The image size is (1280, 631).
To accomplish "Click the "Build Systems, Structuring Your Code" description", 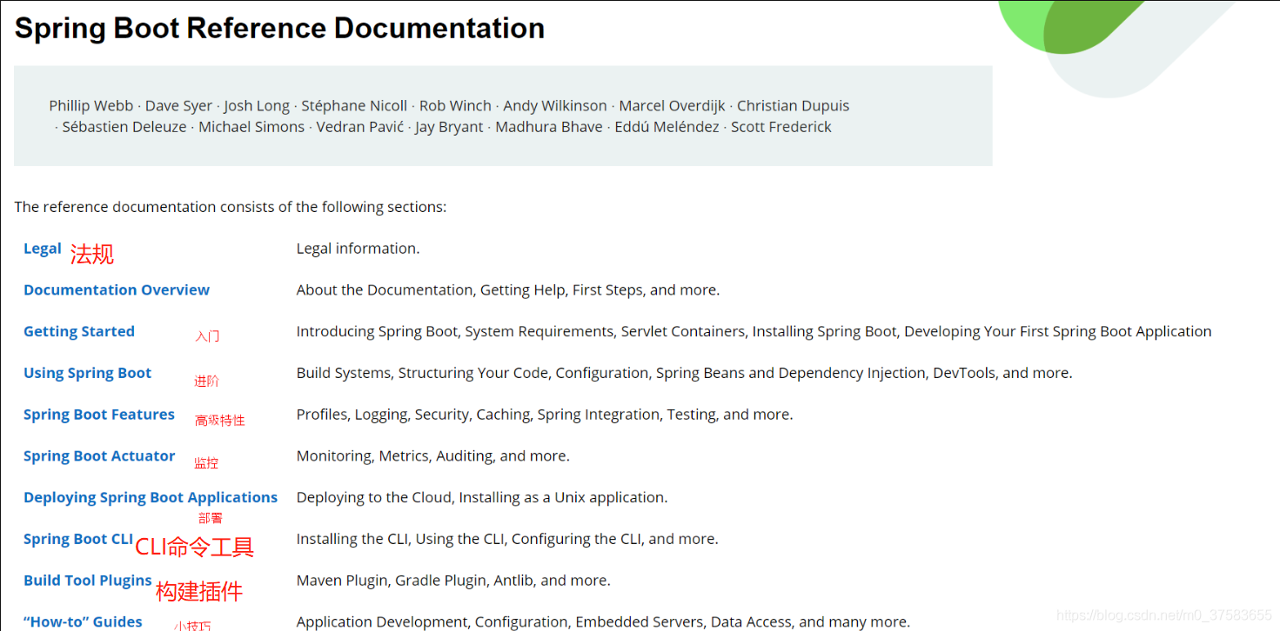I will pyautogui.click(x=685, y=374).
